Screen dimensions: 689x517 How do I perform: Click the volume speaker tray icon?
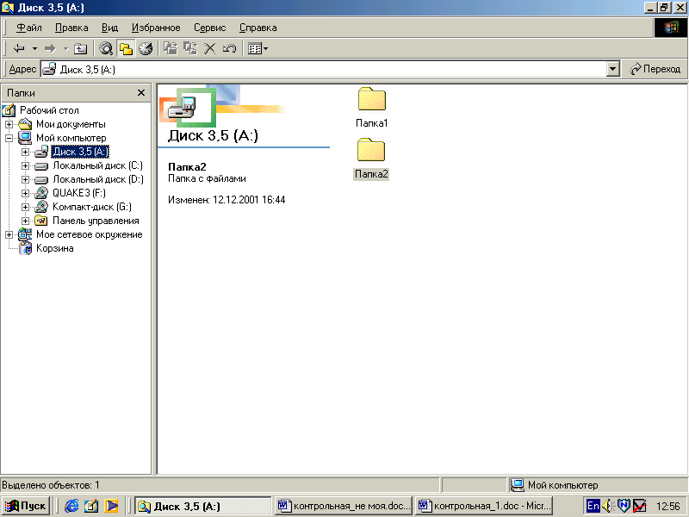pos(608,506)
